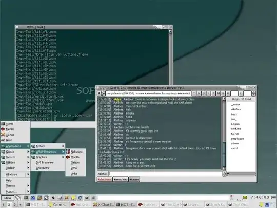Switch to the #icewm channel tab
This screenshot has width=277, height=208.
134,179
